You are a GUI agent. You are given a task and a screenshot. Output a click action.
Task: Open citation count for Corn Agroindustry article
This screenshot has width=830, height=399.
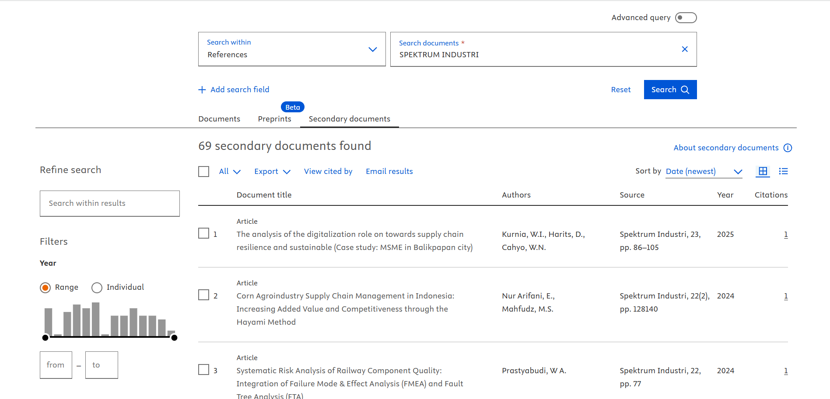pyautogui.click(x=785, y=296)
